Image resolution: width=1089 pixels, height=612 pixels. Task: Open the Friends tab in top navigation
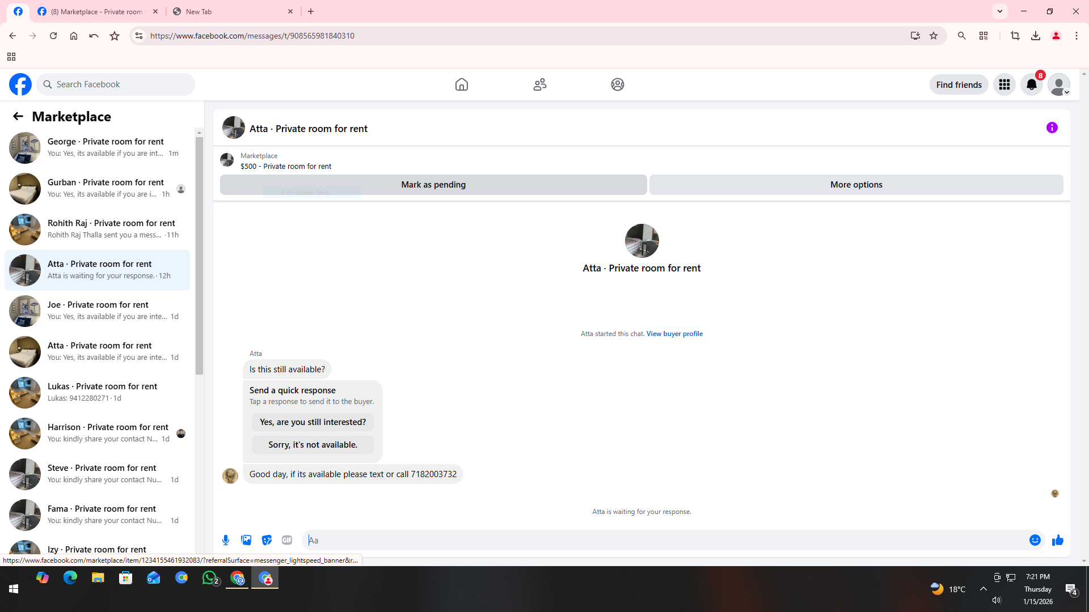point(539,84)
